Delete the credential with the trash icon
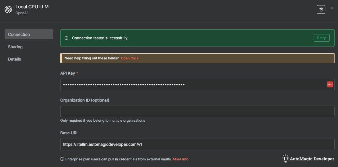The image size is (338, 167). 321,9
